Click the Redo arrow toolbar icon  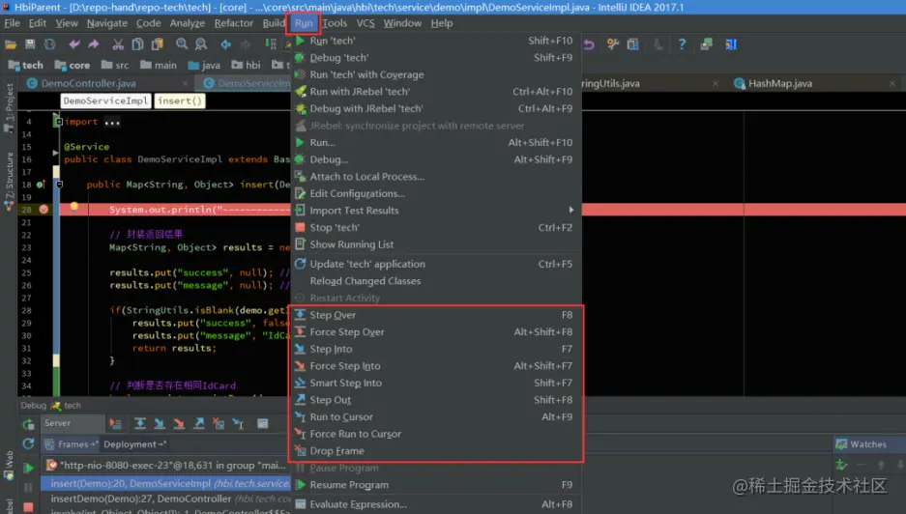94,44
